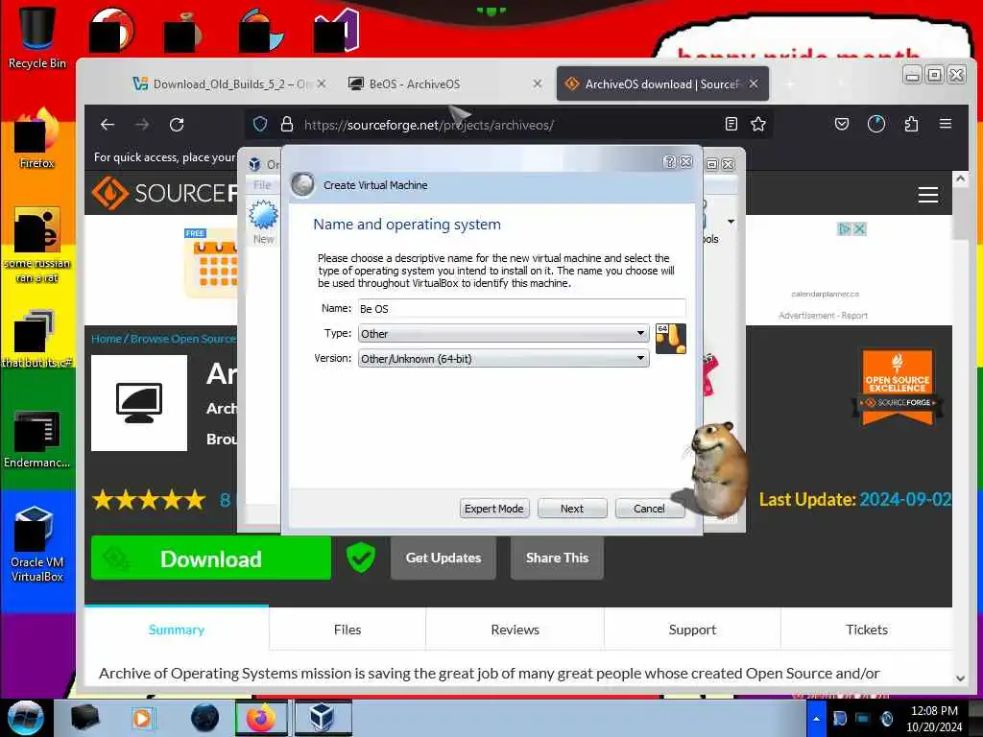983x737 pixels.
Task: Click the Firefox forward arrow button
Action: point(142,125)
